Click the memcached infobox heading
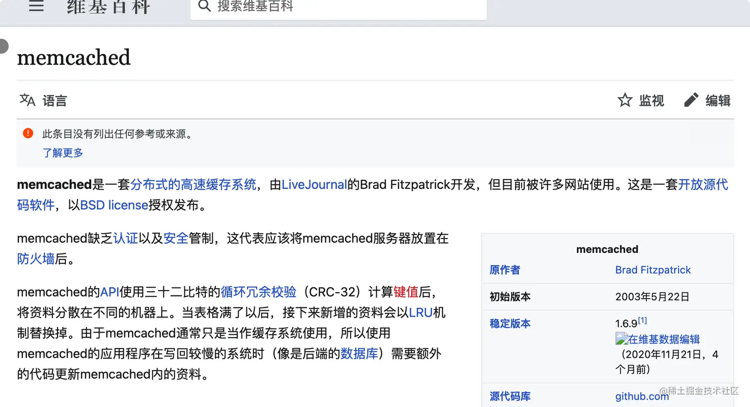Screen dimensions: 750x407 (607, 249)
